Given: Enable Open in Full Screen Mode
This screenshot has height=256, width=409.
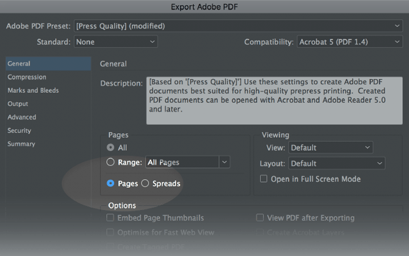Looking at the screenshot, I should (x=263, y=179).
